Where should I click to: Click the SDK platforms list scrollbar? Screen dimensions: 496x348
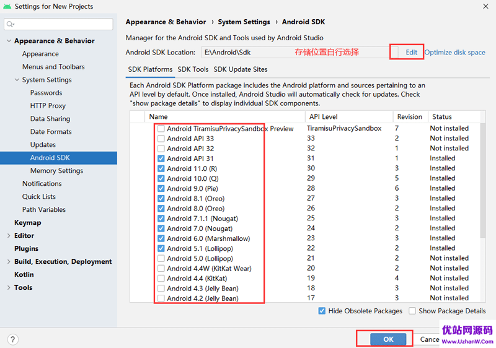(482, 180)
